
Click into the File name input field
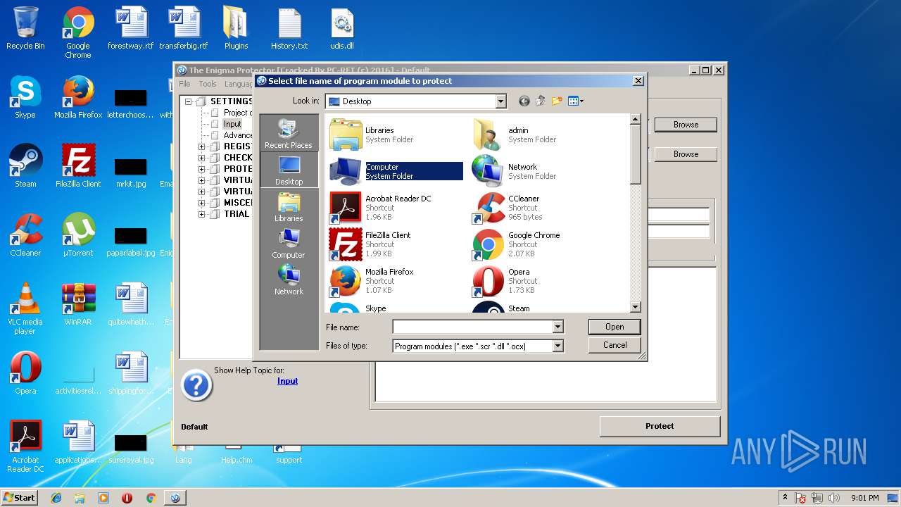472,327
